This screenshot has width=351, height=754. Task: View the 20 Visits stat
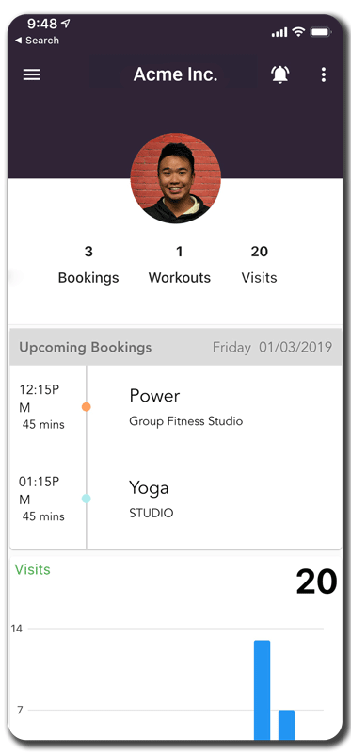click(260, 265)
